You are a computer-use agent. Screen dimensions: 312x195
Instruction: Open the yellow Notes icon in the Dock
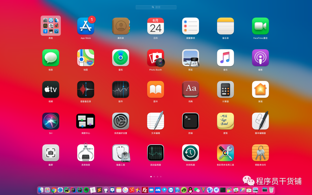click(x=119, y=190)
